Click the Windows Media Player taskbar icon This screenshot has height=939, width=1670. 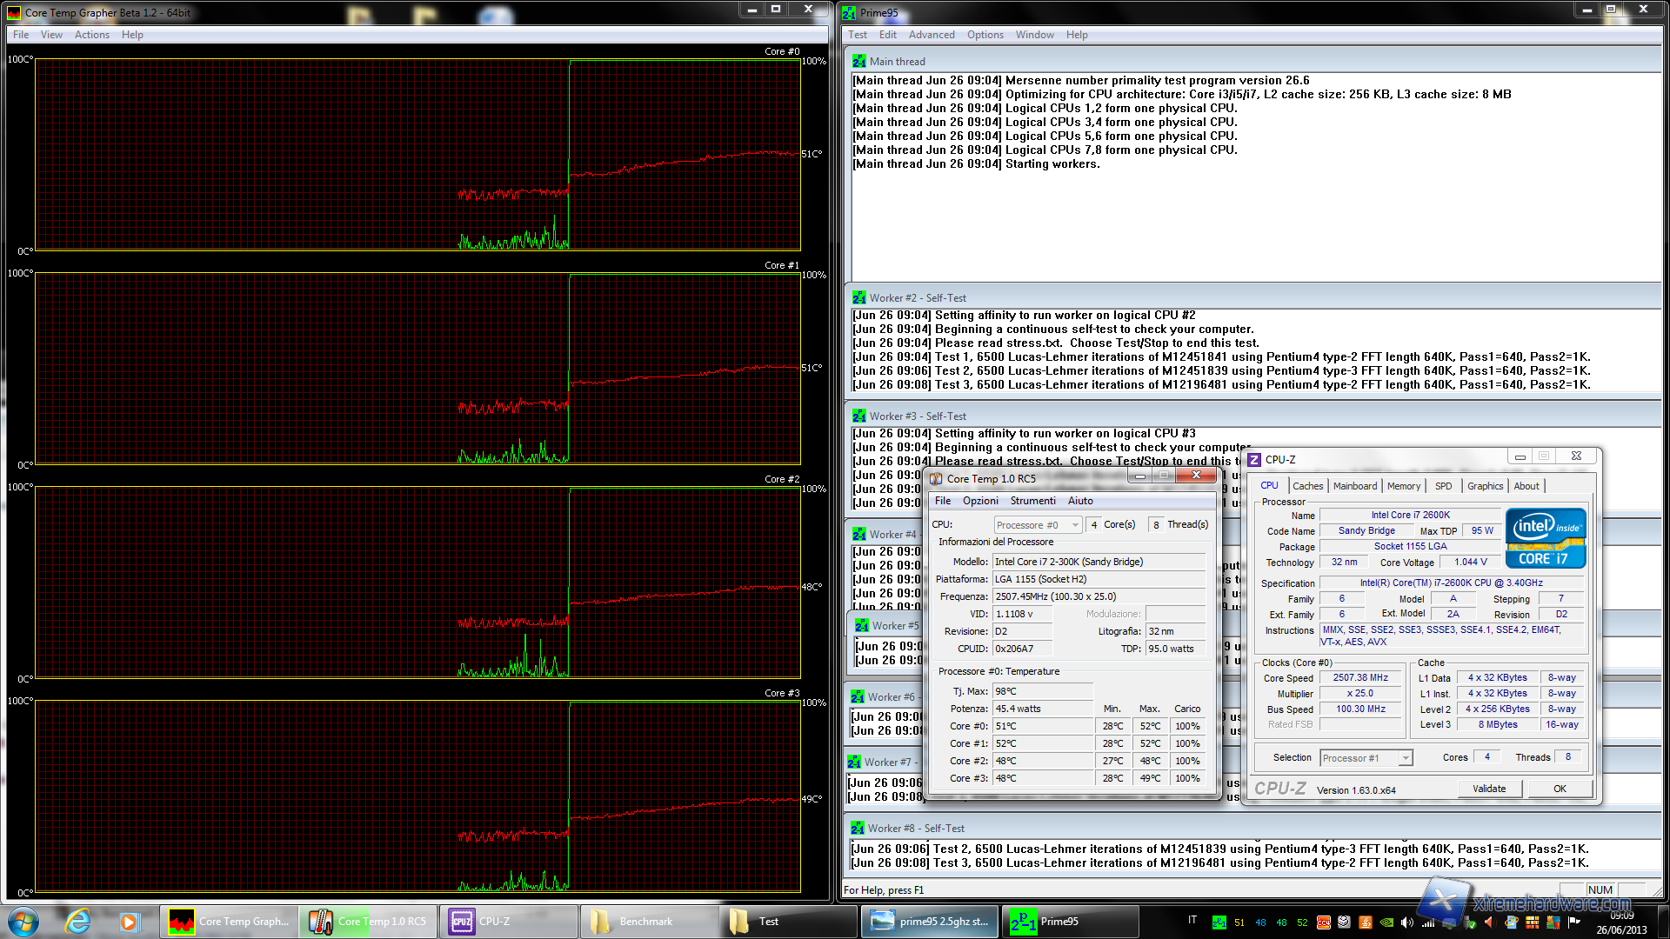click(x=129, y=921)
